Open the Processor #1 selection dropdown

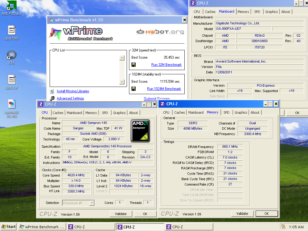point(92,203)
